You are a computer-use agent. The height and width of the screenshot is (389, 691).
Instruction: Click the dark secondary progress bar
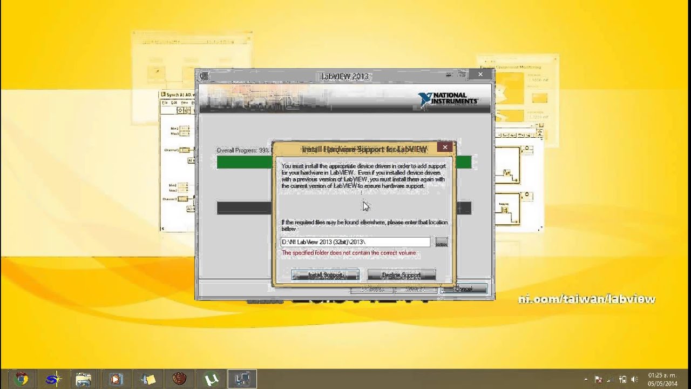[x=344, y=208]
